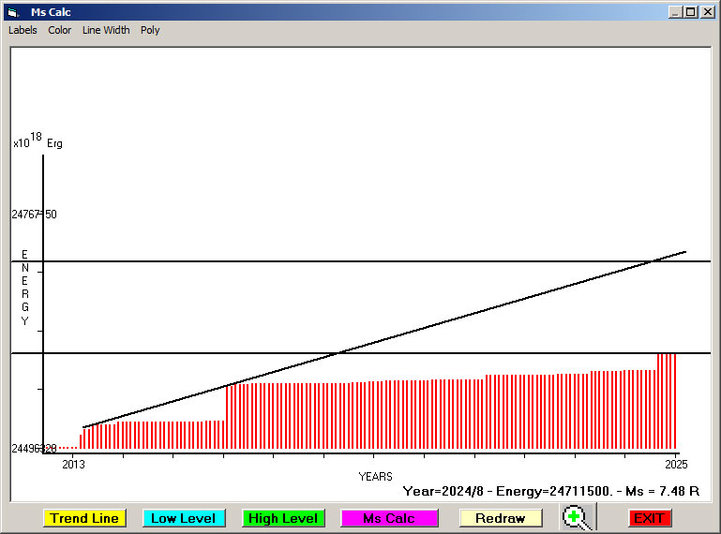
Task: Open the Color menu
Action: [60, 30]
